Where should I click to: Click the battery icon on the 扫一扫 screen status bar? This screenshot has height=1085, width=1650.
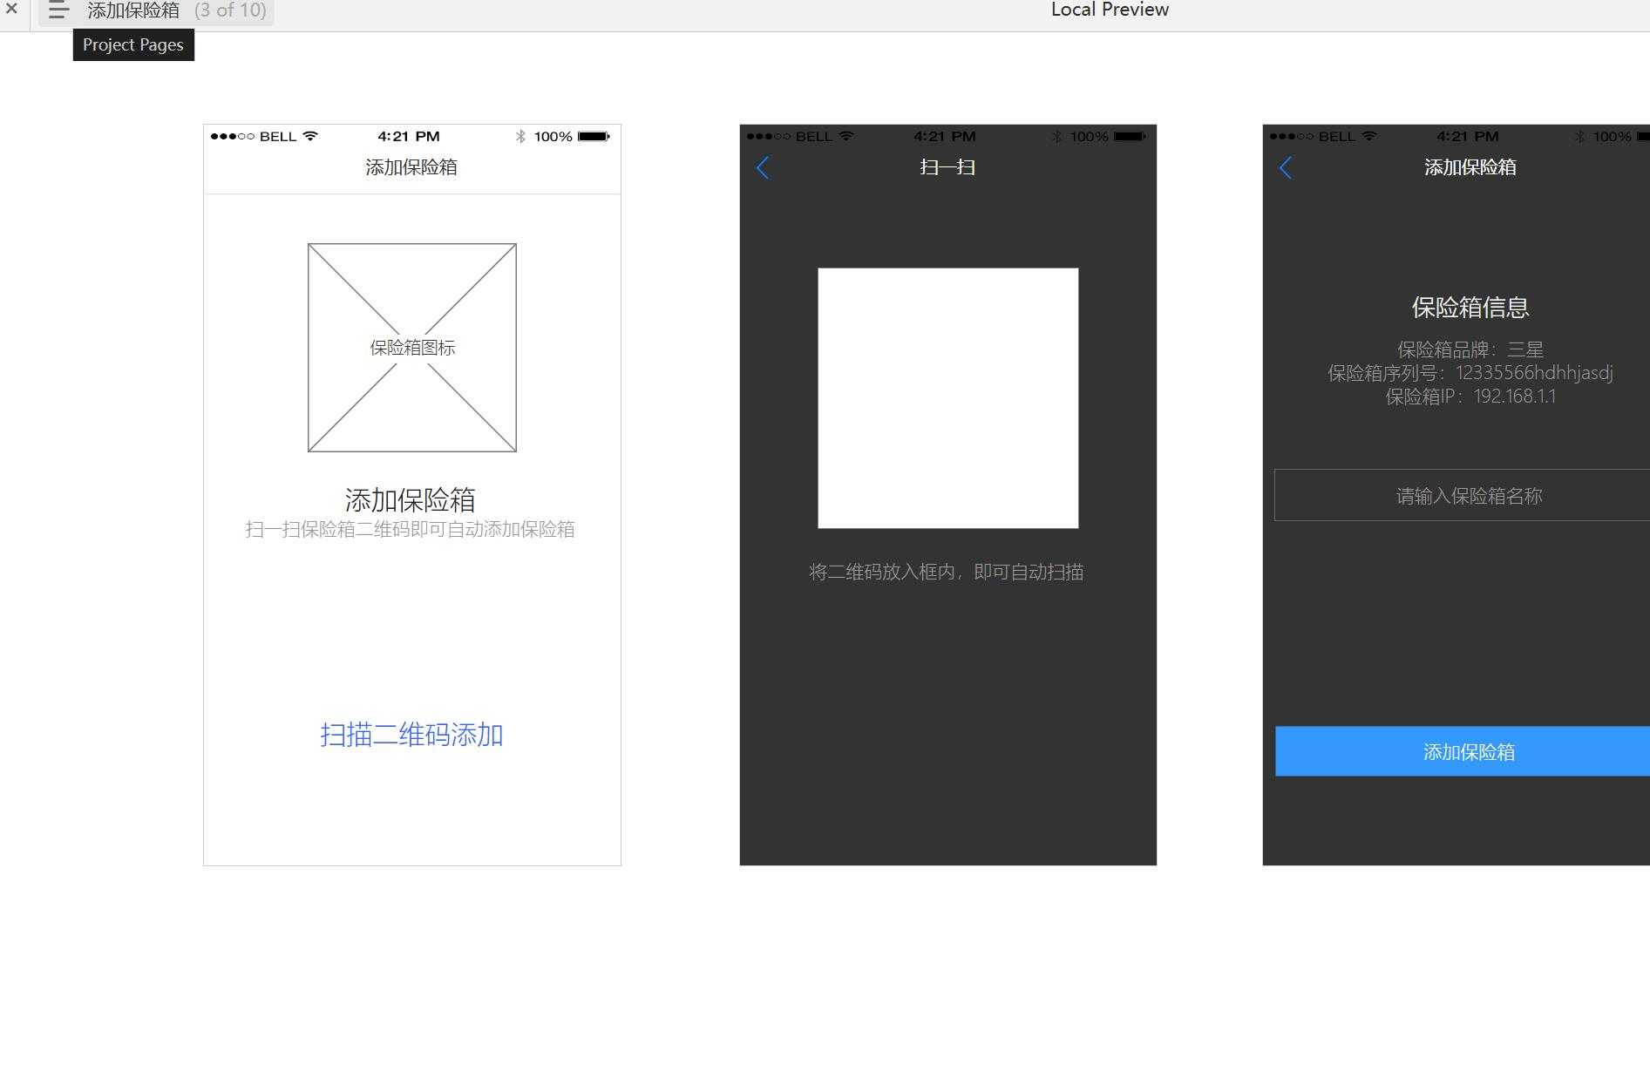tap(1130, 136)
